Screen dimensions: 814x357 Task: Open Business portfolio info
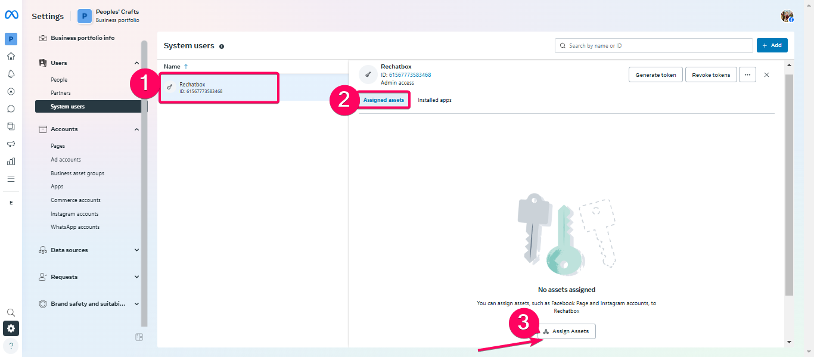[x=82, y=38]
